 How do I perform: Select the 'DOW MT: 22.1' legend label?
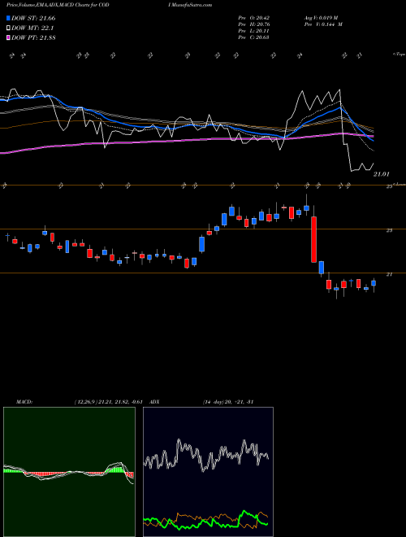[32, 28]
